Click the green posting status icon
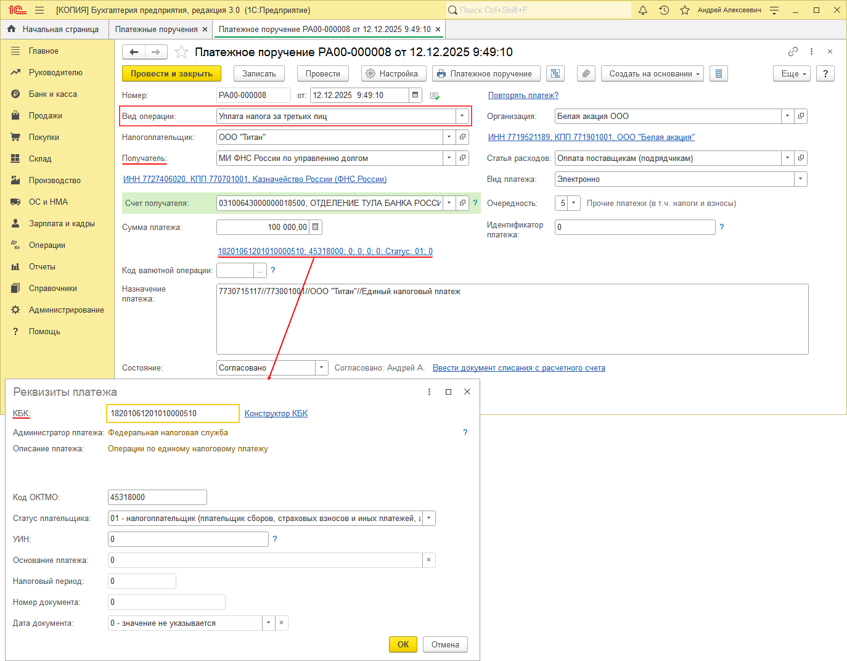This screenshot has height=661, width=847. pyautogui.click(x=435, y=96)
